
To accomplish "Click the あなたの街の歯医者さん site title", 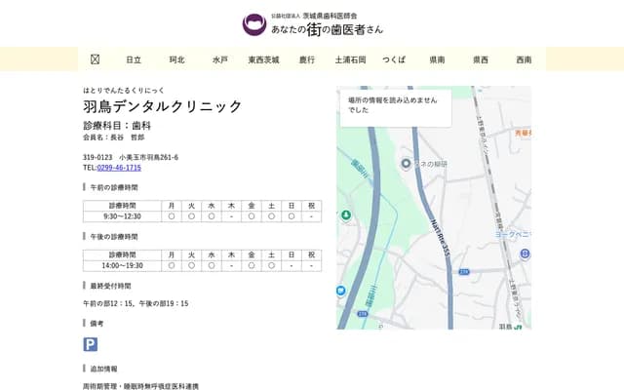I will pos(327,29).
